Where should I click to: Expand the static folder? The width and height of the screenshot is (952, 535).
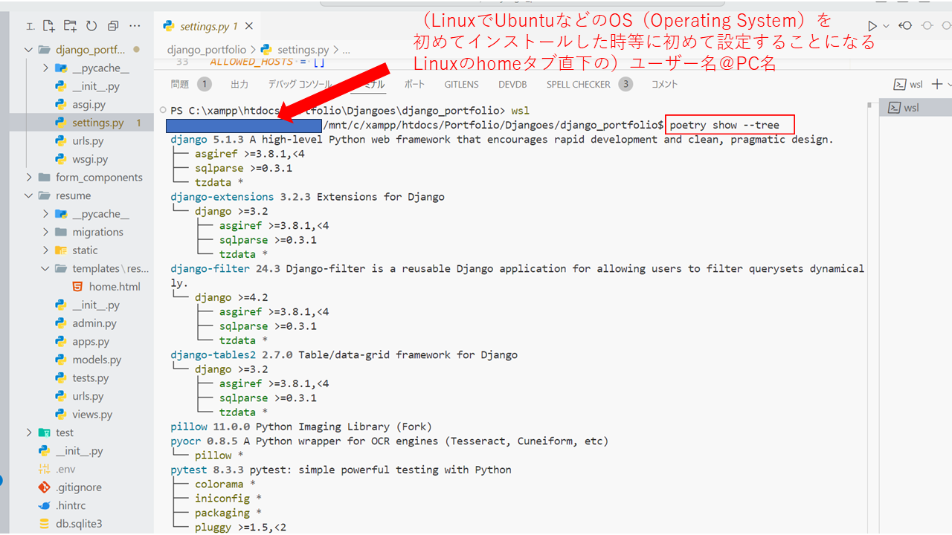click(x=45, y=250)
